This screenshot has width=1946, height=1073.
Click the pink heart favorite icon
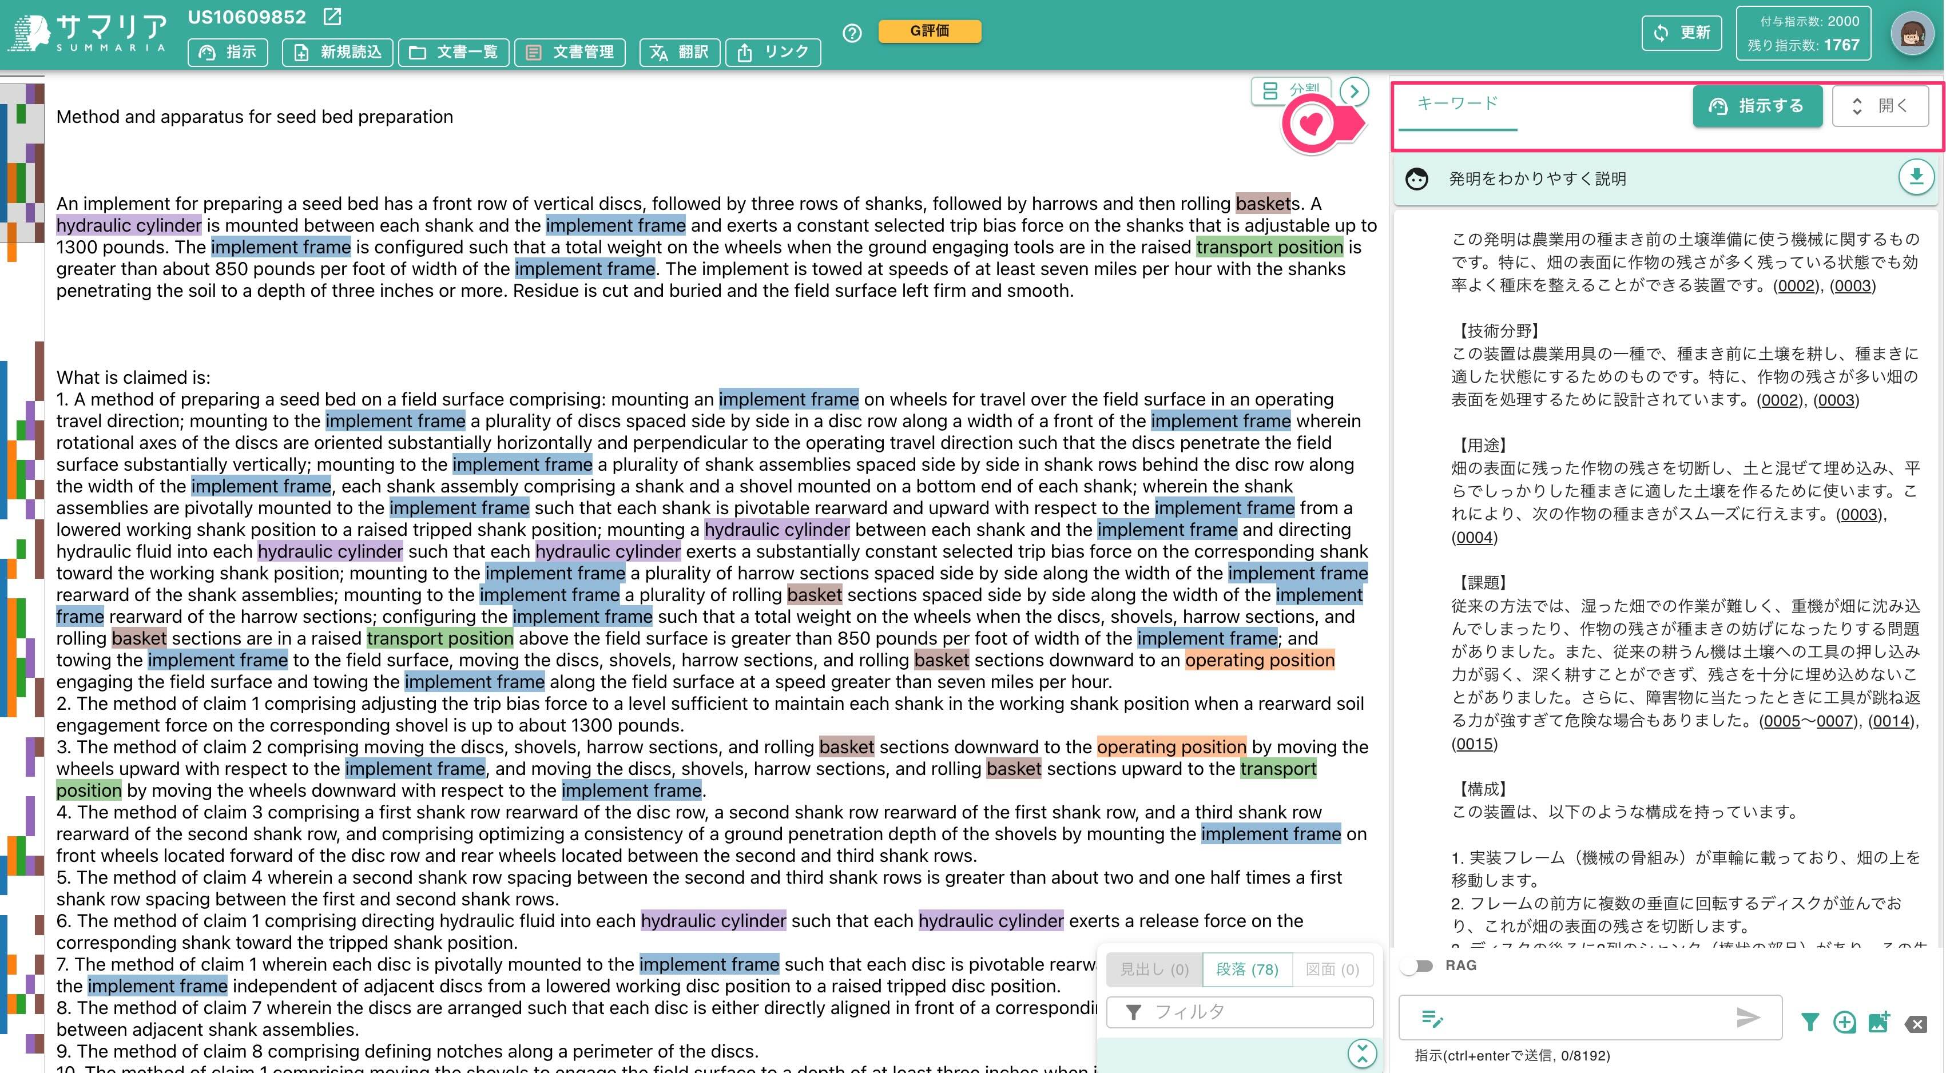point(1312,124)
